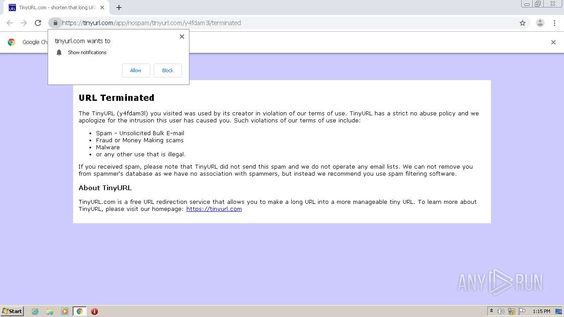
Task: Open the Chrome three-dot menu
Action: tap(555, 23)
